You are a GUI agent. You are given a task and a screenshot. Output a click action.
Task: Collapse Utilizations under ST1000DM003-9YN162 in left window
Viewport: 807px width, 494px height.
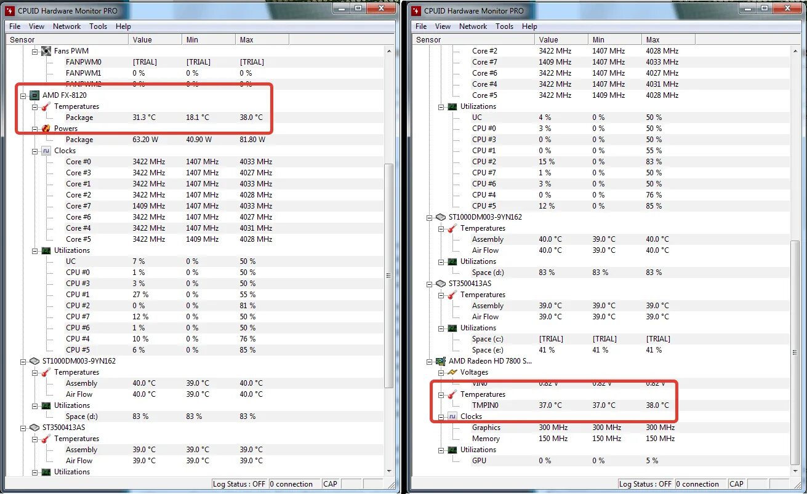coord(35,405)
